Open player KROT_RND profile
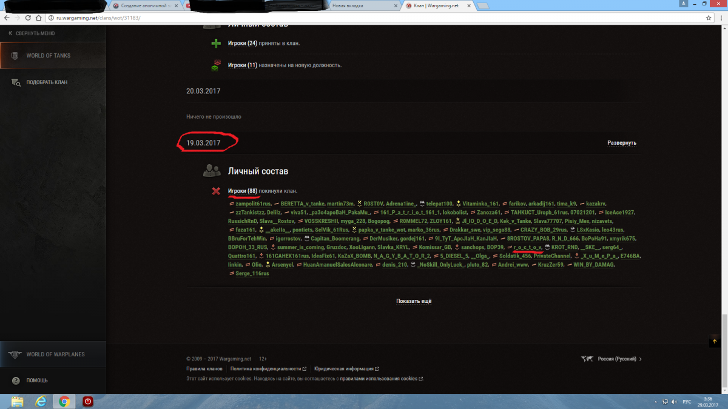The height and width of the screenshot is (409, 728). coord(564,248)
